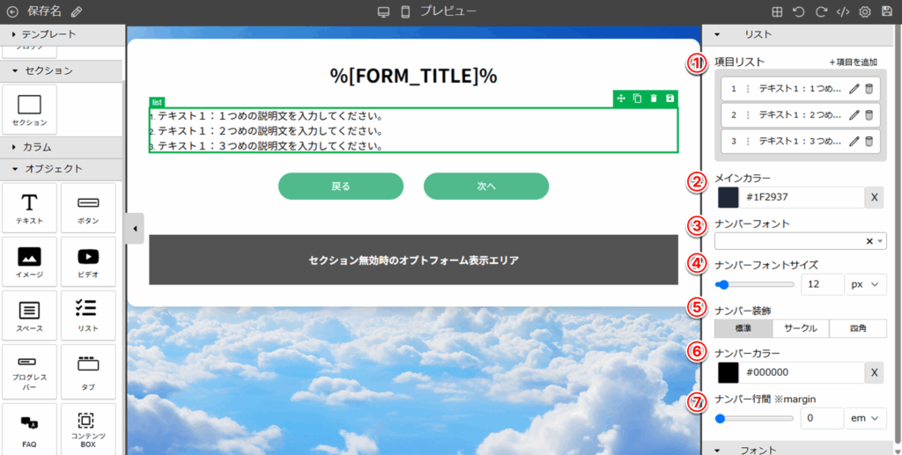Image resolution: width=902 pixels, height=455 pixels.
Task: Click the undo arrow in top toolbar
Action: tap(799, 12)
